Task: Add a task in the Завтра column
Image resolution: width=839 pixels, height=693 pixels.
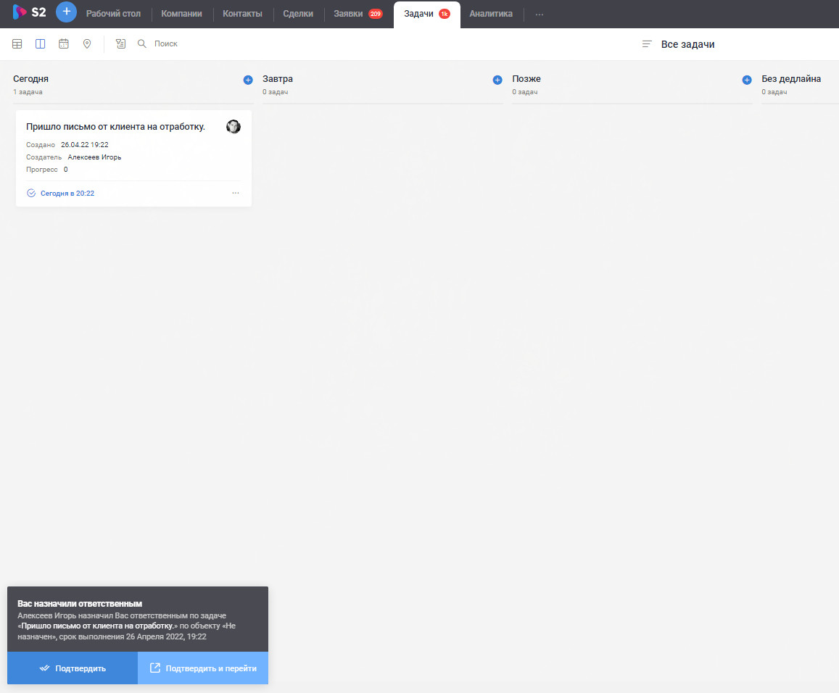Action: [497, 80]
